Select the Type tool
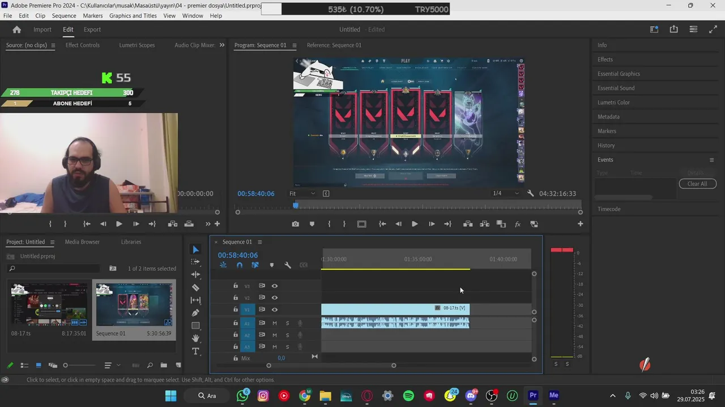The height and width of the screenshot is (407, 725). point(195,351)
